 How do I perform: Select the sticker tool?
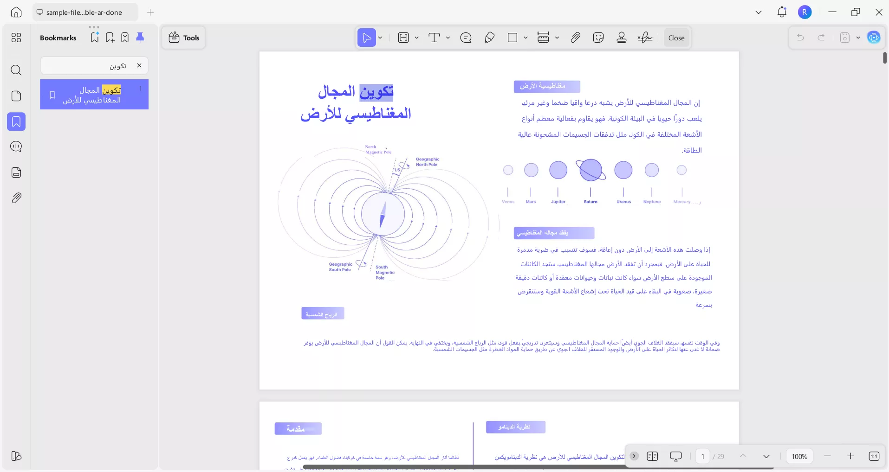click(598, 38)
